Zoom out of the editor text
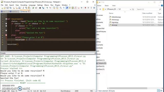 point(50,8)
